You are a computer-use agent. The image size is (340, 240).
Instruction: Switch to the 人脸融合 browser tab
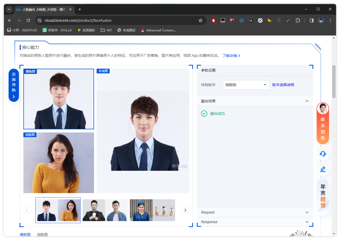point(44,9)
